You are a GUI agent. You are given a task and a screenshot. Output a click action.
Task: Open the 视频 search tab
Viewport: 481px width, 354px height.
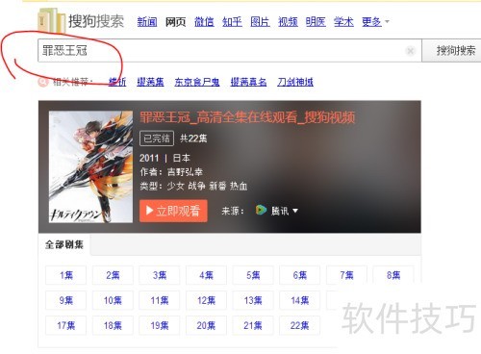(288, 22)
